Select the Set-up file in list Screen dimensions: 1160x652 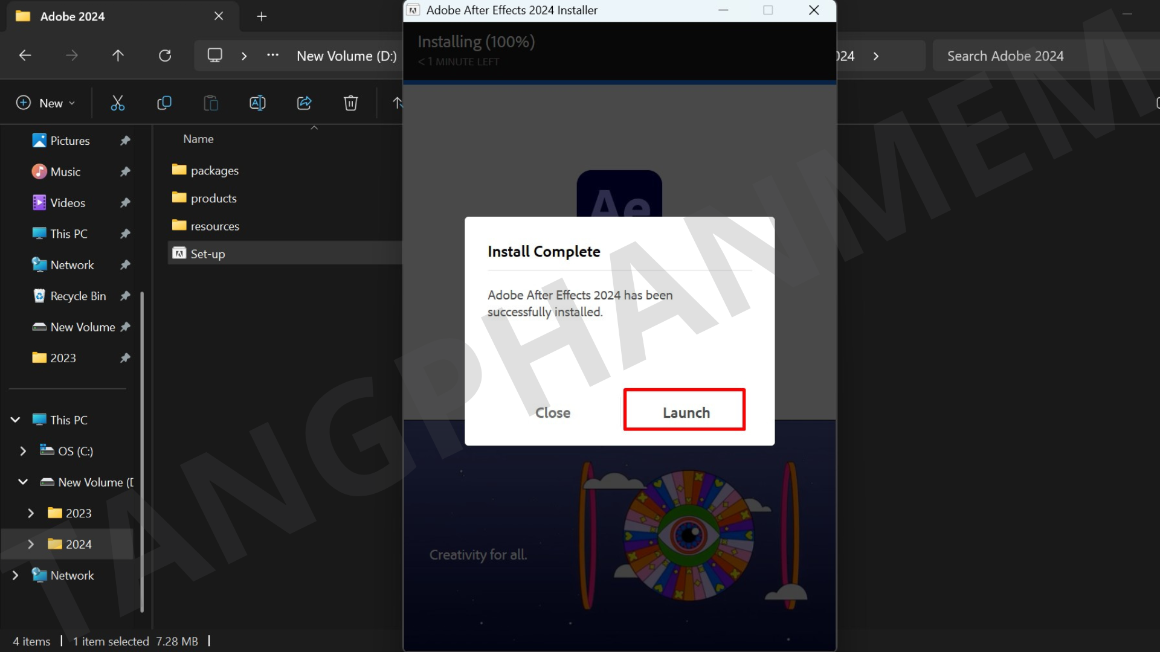click(208, 254)
